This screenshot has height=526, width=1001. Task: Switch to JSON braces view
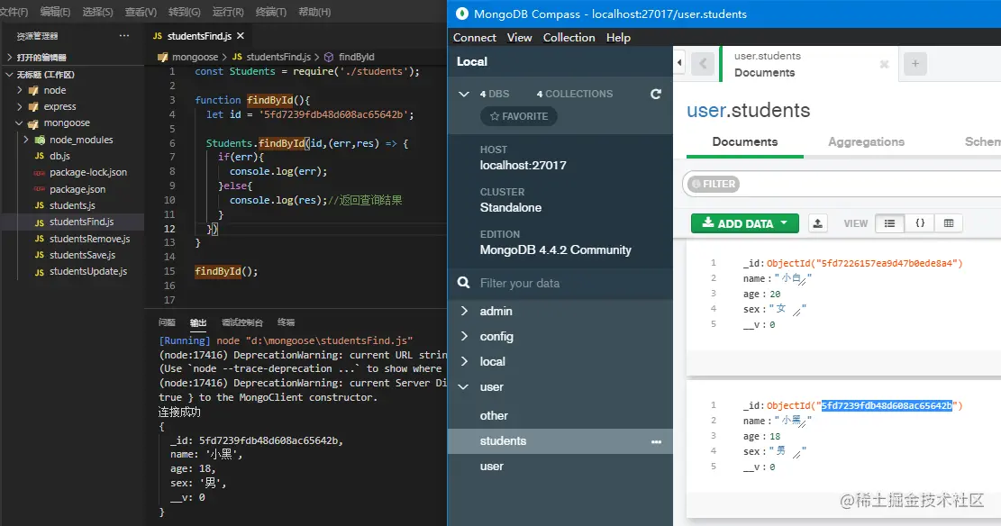pyautogui.click(x=920, y=223)
